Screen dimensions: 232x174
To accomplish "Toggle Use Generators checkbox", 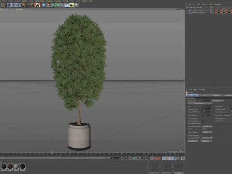I will tap(203, 121).
